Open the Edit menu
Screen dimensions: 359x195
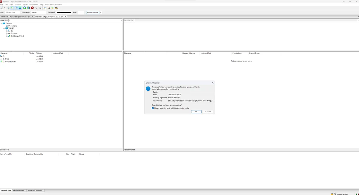point(6,4)
